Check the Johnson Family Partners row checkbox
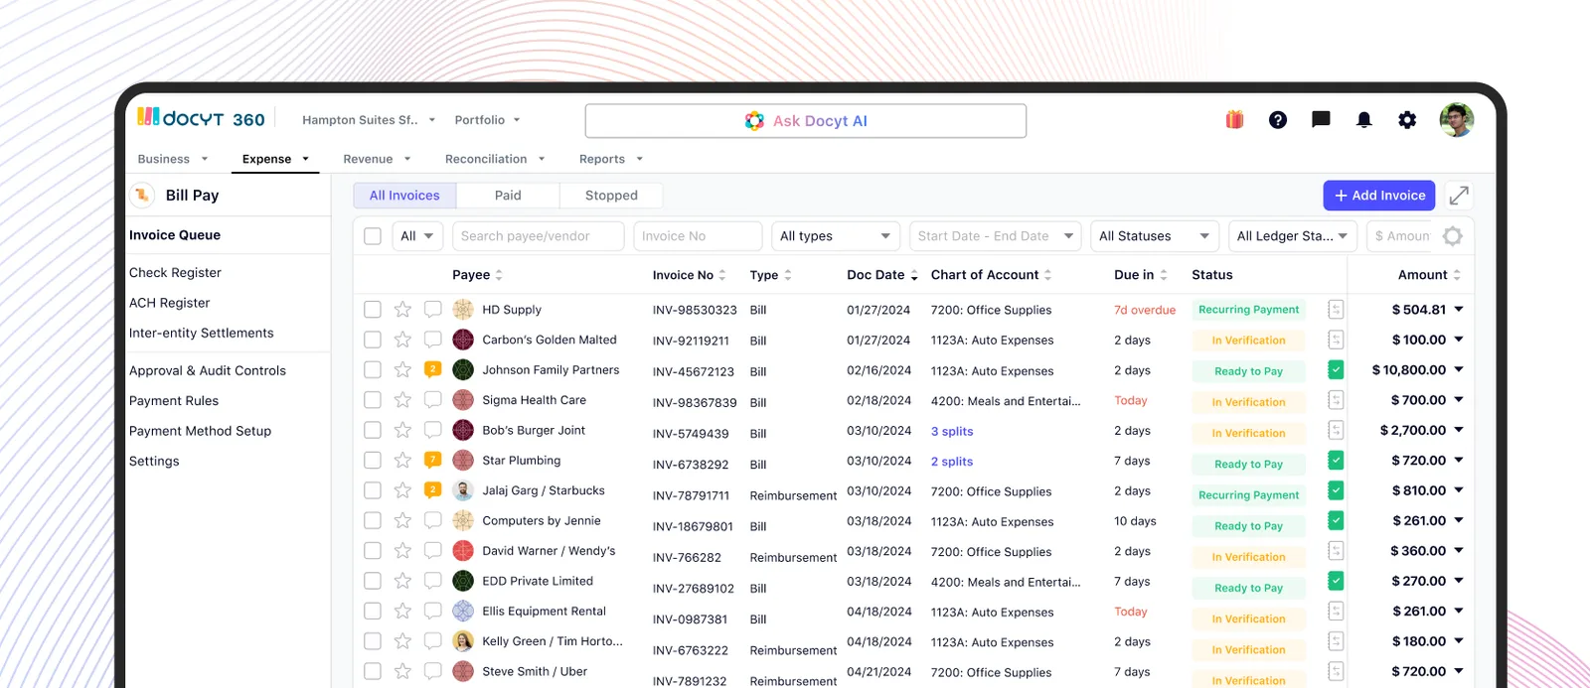Image resolution: width=1590 pixels, height=688 pixels. tap(373, 369)
